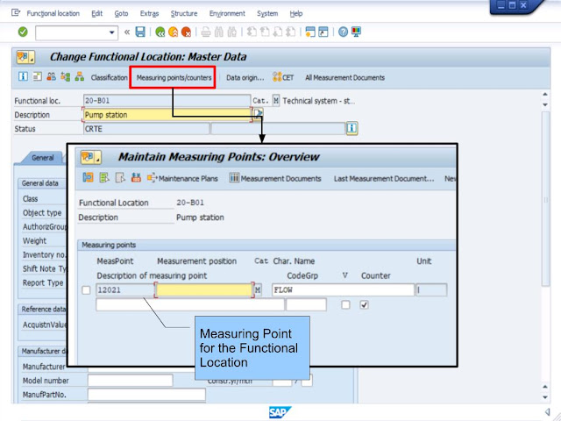Click the Description field with Pump station
The width and height of the screenshot is (561, 421).
167,115
